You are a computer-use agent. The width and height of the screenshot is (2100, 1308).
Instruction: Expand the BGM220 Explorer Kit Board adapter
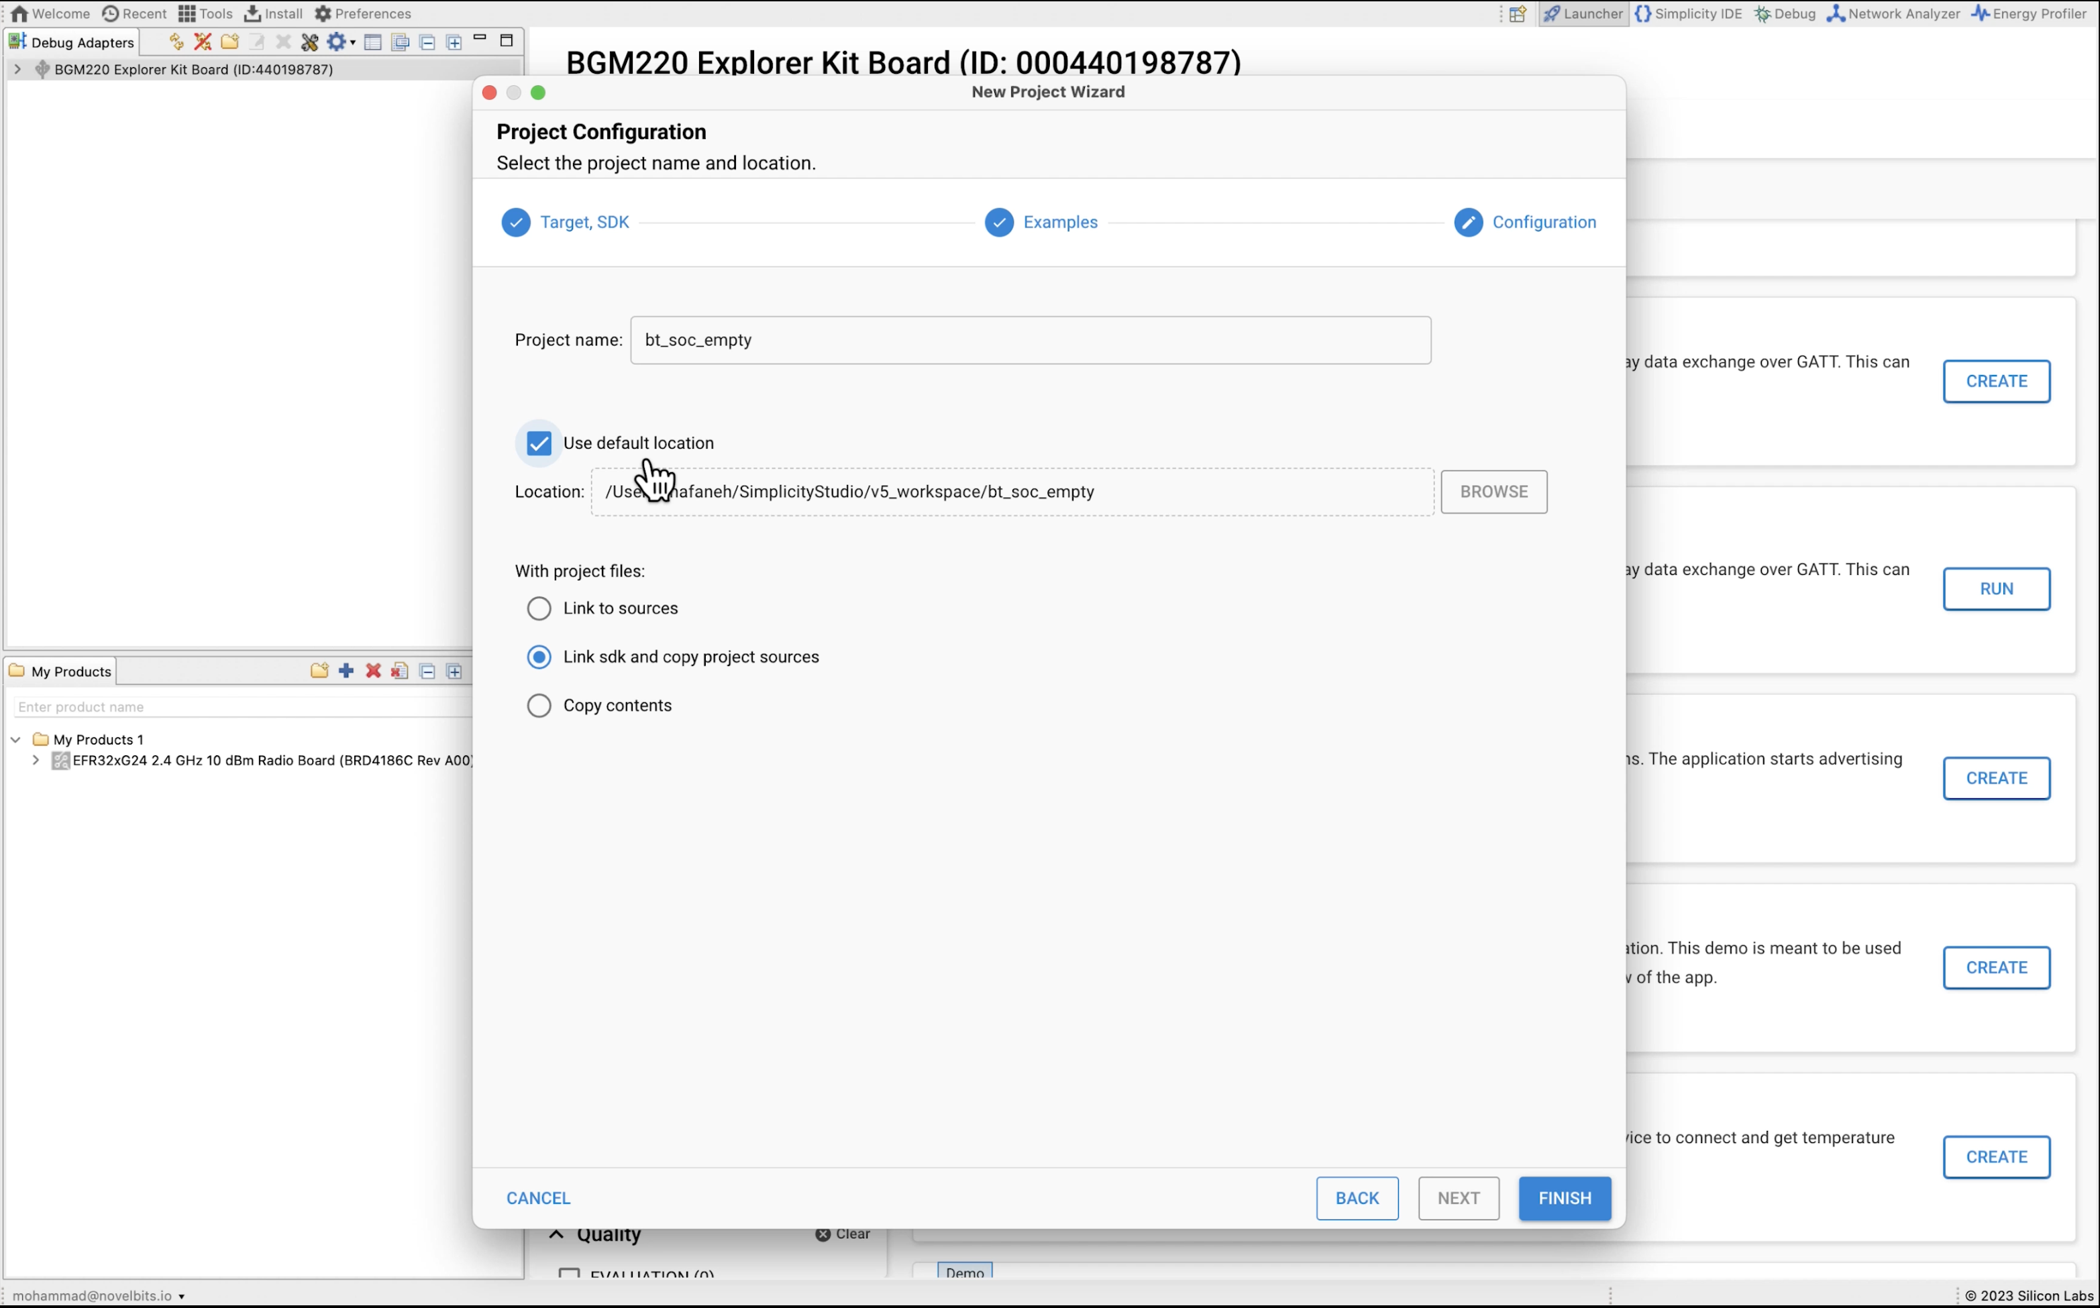coord(17,69)
